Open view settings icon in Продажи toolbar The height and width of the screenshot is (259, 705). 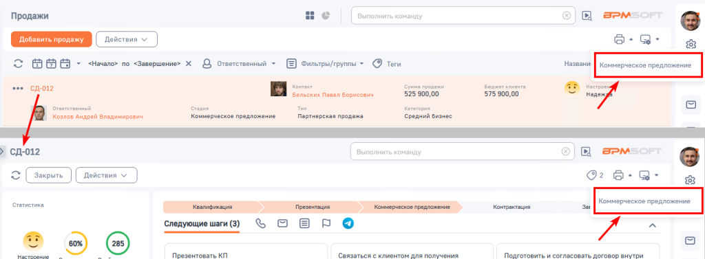click(646, 39)
